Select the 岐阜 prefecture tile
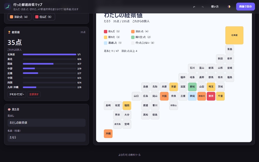The width and height of the screenshot is (259, 162). click(192, 77)
